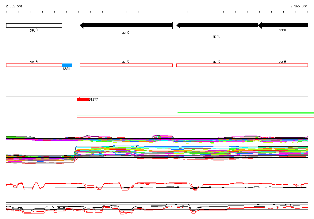Click the small white square above D1177
Image resolution: width=314 pixels, height=219 pixels.
tap(78, 97)
